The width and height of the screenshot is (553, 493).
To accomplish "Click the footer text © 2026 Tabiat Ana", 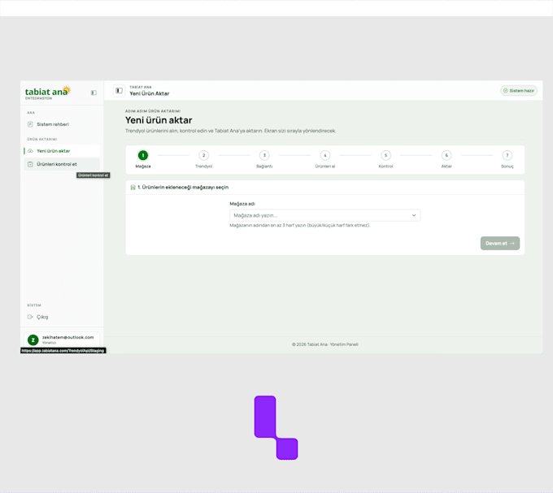I will click(x=324, y=344).
